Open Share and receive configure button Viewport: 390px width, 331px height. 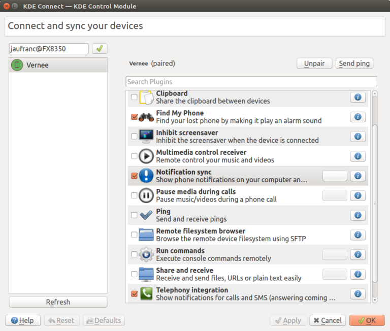pos(335,274)
